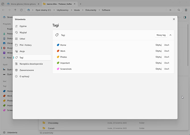Click the Dokumenty breadcrumb in the address bar
This screenshot has width=190, height=135.
[90, 10]
